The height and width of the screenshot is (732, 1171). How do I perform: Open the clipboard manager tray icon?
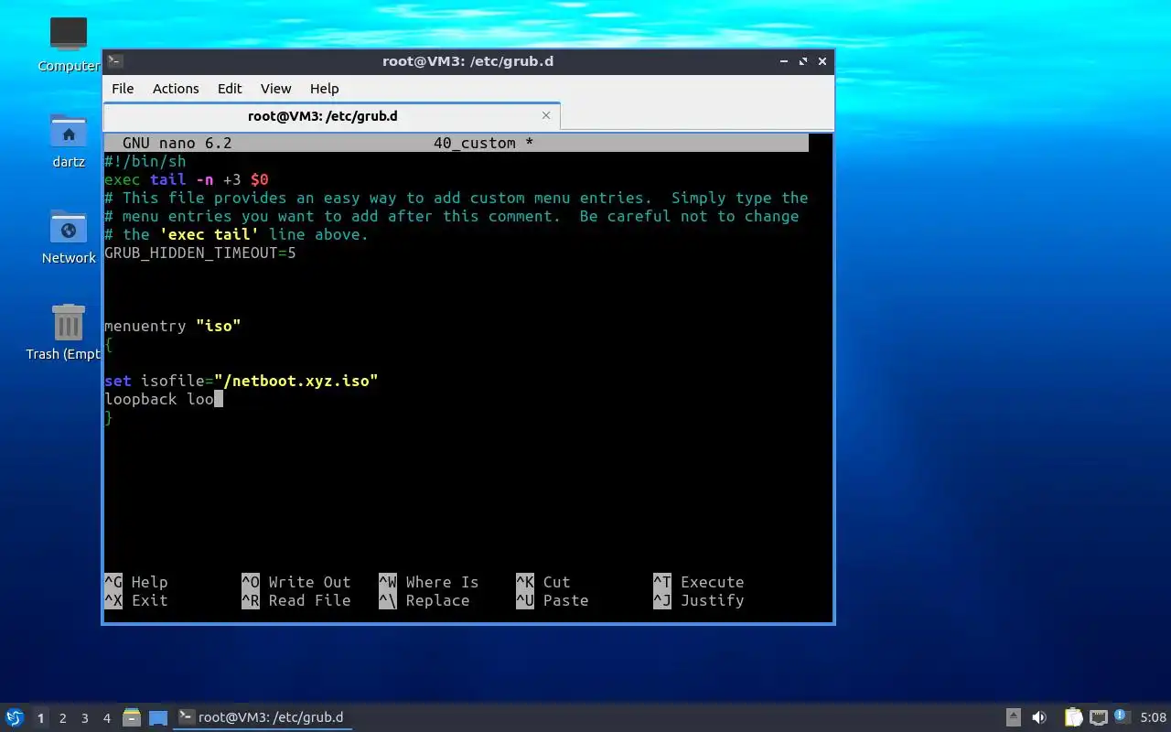pyautogui.click(x=1073, y=717)
